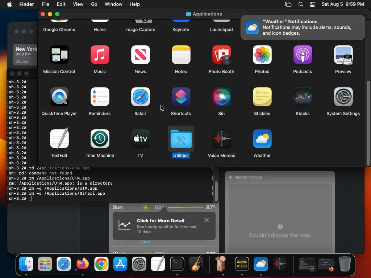Select the Launchpad label in Applications

(221, 30)
